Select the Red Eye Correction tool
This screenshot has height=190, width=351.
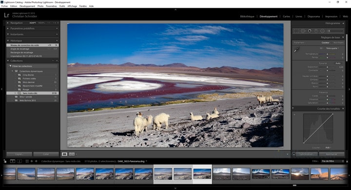coord(310,31)
